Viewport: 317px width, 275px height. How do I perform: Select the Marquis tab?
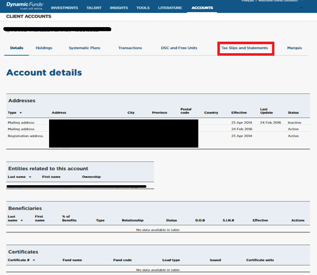click(x=295, y=48)
